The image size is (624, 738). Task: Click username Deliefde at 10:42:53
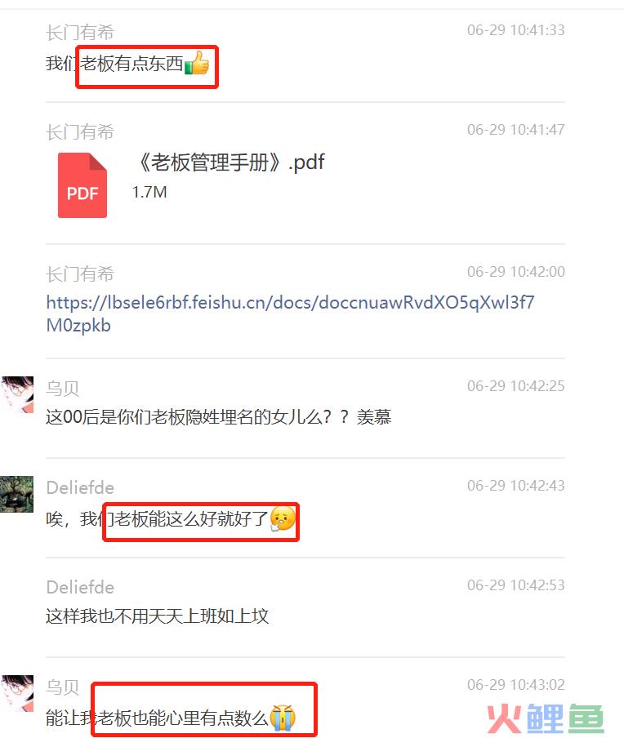(80, 588)
